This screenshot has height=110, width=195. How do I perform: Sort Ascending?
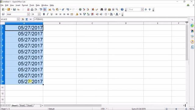[84, 9]
